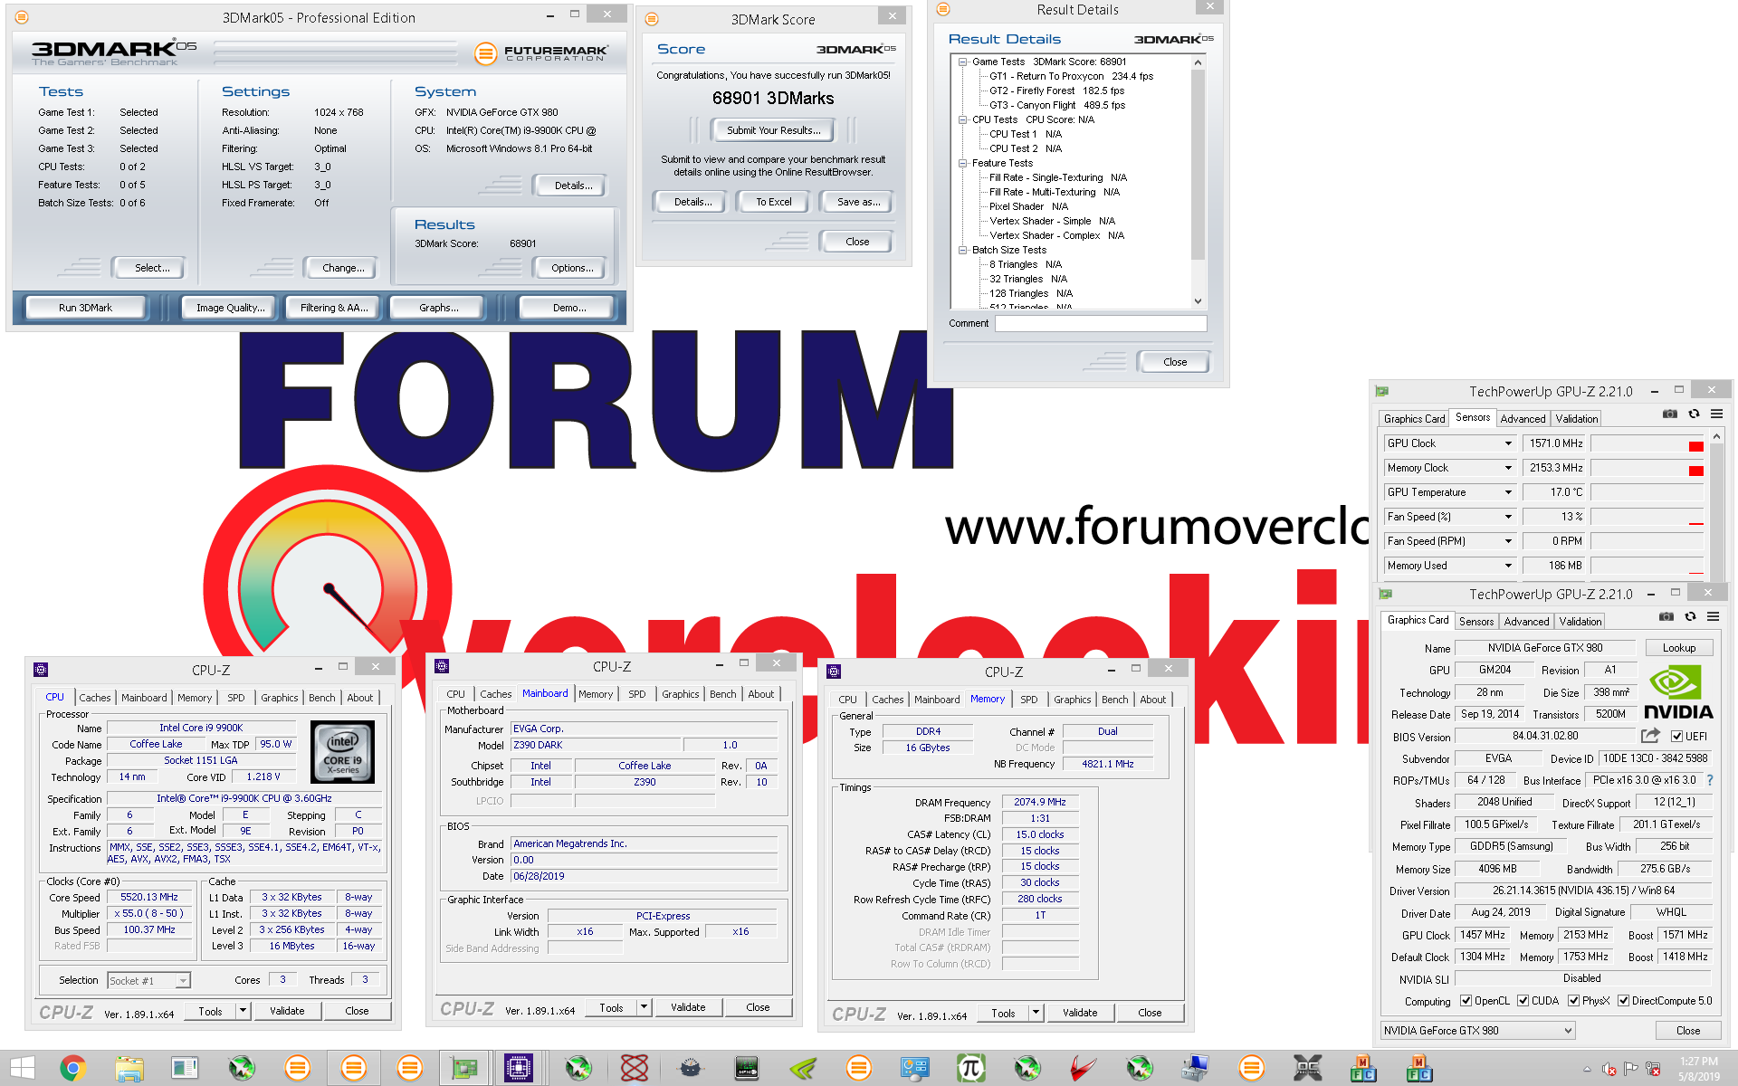
Task: Open Memory Used sensor dropdown
Action: [1508, 566]
